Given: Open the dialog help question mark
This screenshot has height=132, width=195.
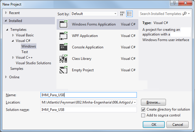Looking at the screenshot, I should tap(174, 3).
